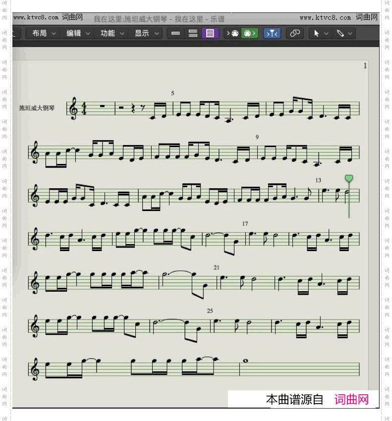Select the Pencil tool
This screenshot has height=421, width=392.
click(340, 33)
